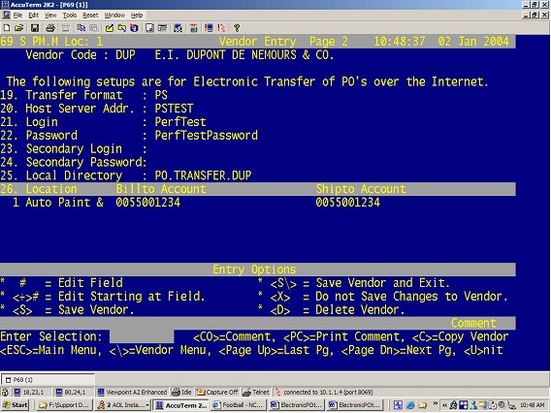Click the blue and red toolbar icon after the yellow arrows
Viewport: 551px width, 413px height.
point(134,28)
